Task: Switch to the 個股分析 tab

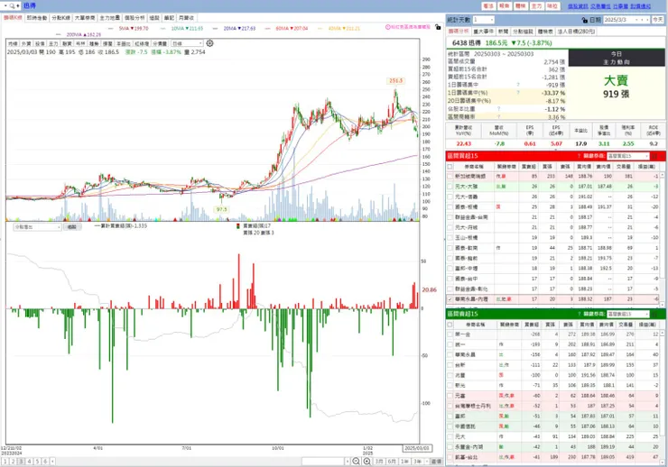Action: coord(135,18)
